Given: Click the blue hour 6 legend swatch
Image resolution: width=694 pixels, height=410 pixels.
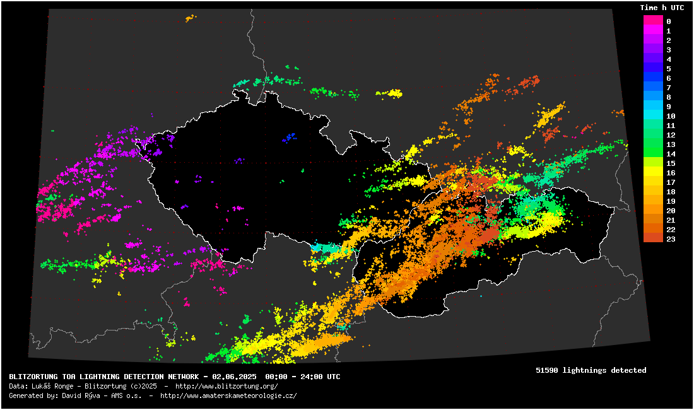Looking at the screenshot, I should click(653, 78).
